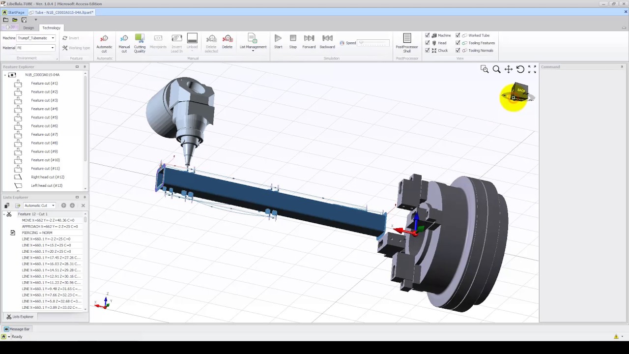Switch to the Design ribbon tab
629x354 pixels.
(29, 28)
